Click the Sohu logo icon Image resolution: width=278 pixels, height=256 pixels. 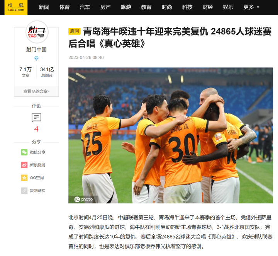pos(16,7)
